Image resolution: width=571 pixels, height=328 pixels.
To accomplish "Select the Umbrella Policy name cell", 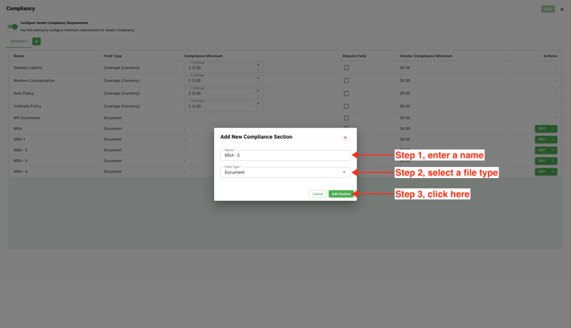I will point(27,106).
